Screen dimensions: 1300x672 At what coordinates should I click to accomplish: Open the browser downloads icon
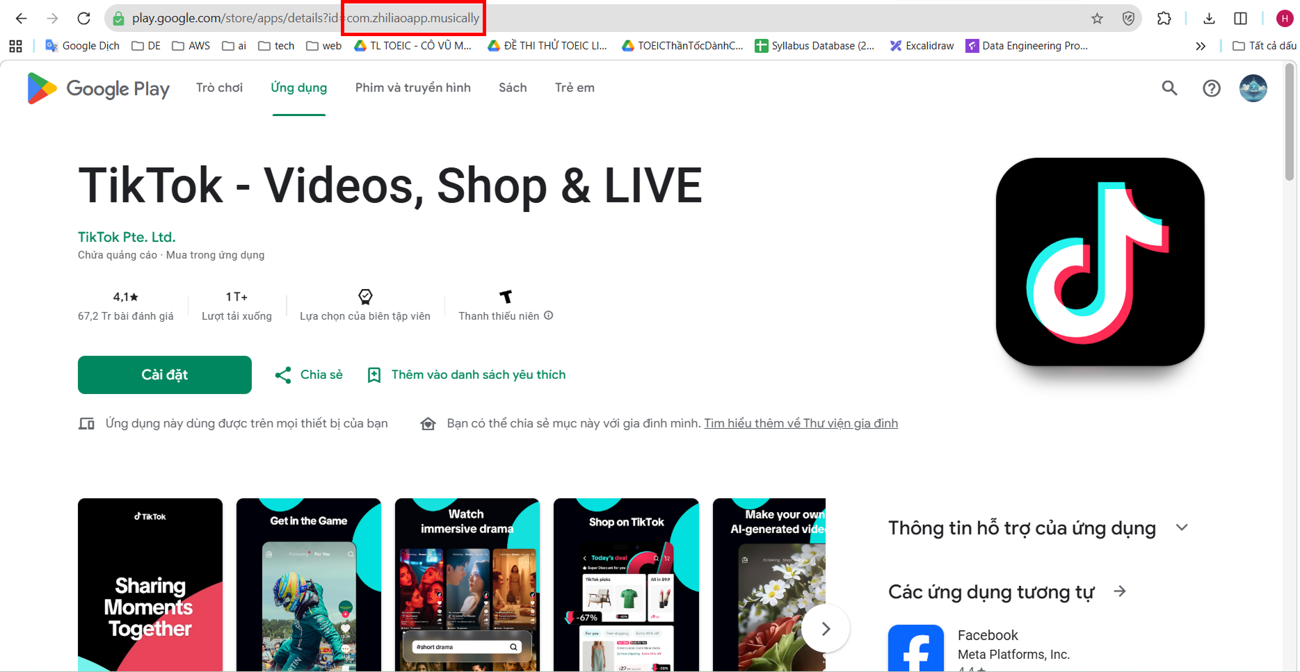pos(1209,19)
